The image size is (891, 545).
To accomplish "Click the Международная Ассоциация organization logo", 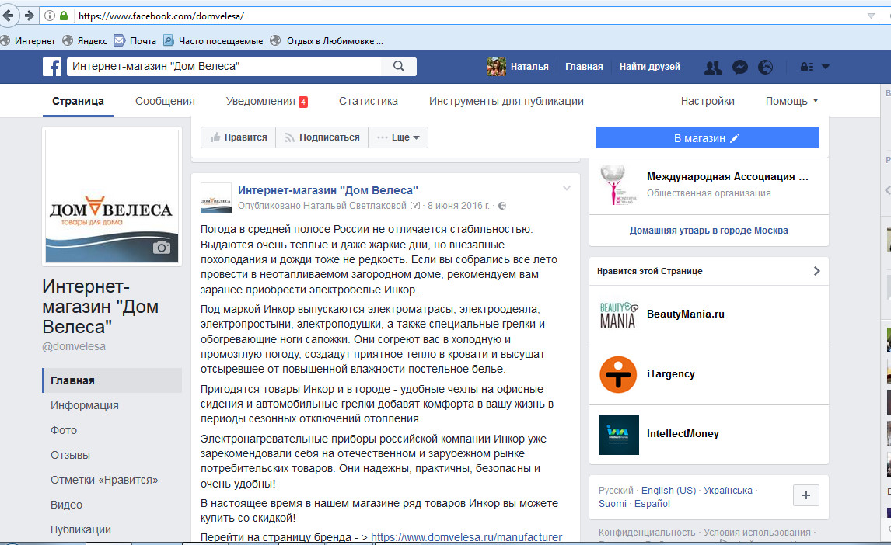I will (618, 185).
